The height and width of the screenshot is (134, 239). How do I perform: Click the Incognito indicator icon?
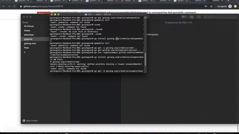[x=230, y=6]
